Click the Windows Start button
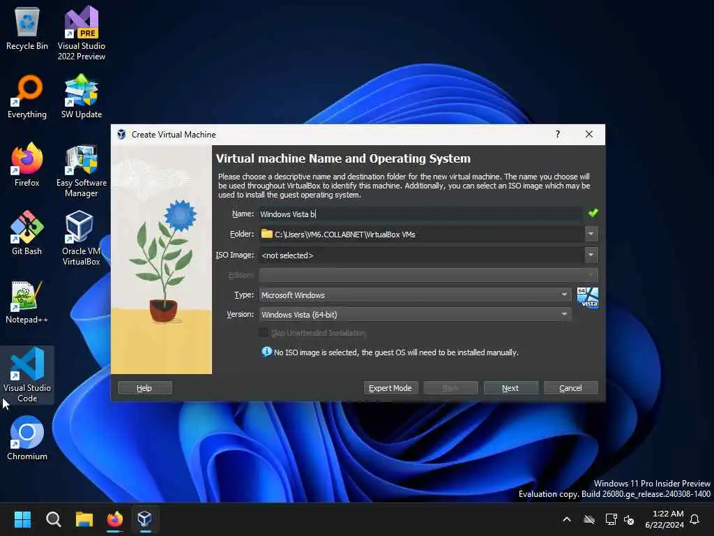Screen dimensions: 714x536 [22, 519]
